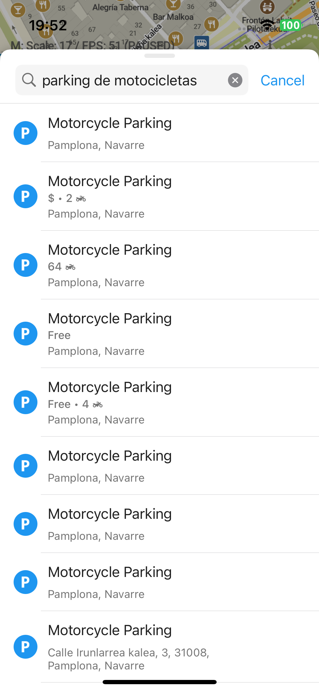Tap the Bar Malkoa label on the map
Image resolution: width=319 pixels, height=691 pixels.
point(173,17)
